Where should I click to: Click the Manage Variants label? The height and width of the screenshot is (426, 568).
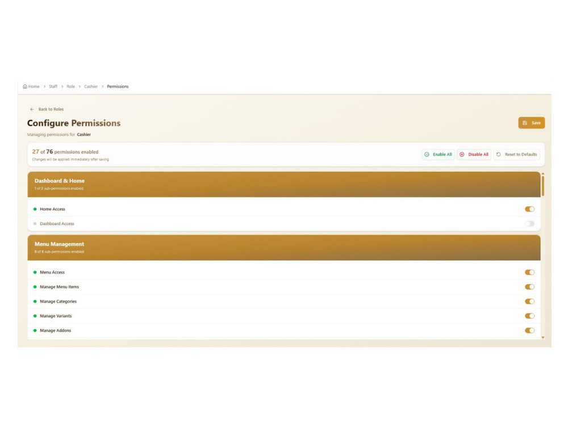(56, 316)
